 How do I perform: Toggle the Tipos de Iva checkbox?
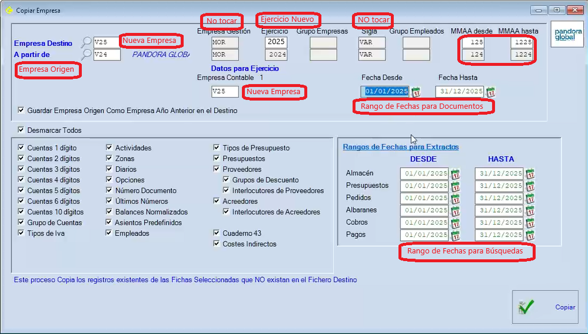(22, 233)
